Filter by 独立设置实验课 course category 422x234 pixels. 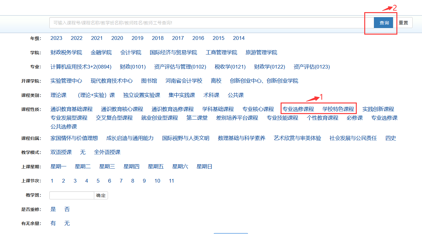(141, 95)
